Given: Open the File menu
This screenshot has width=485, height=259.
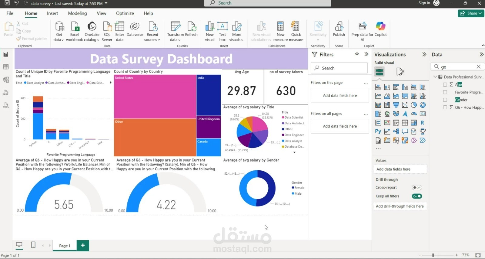Looking at the screenshot, I should pyautogui.click(x=10, y=13).
